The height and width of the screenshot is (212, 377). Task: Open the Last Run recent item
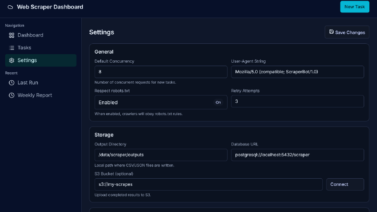[40, 83]
